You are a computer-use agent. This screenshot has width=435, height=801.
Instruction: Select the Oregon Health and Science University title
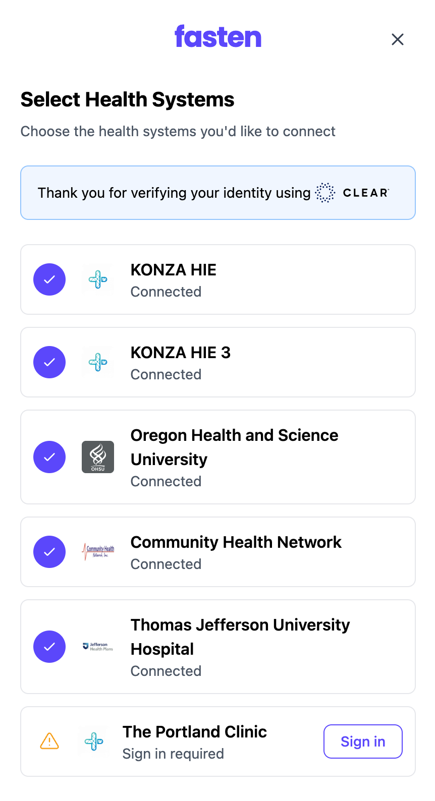[x=235, y=447]
